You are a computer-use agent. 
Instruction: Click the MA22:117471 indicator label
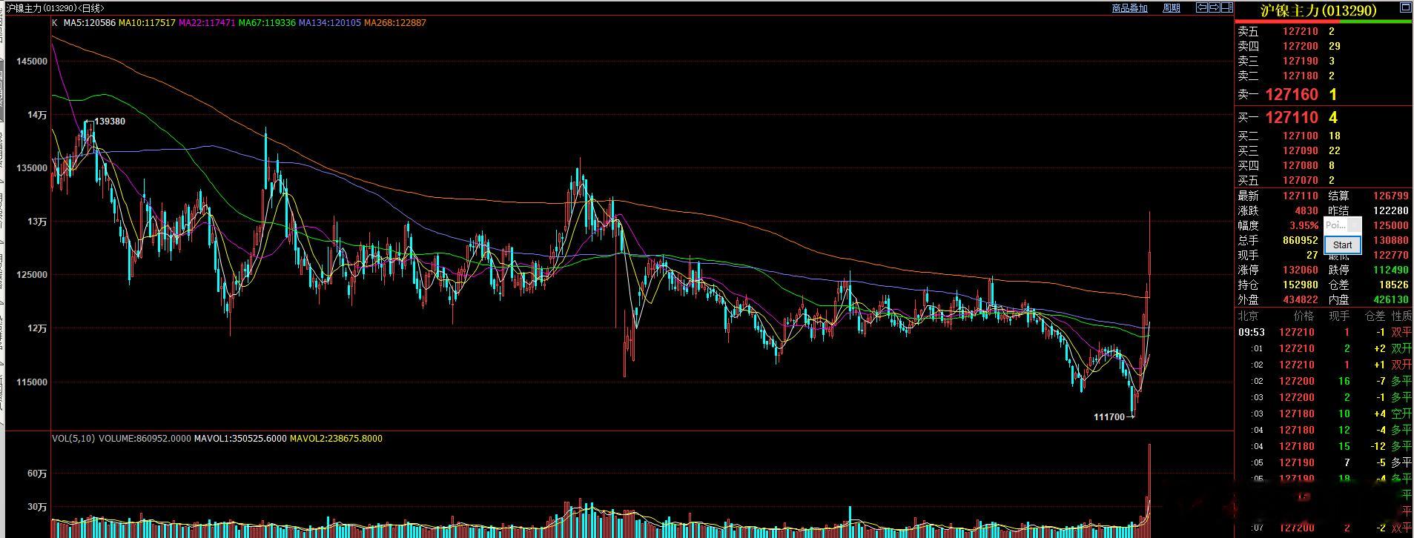click(207, 23)
